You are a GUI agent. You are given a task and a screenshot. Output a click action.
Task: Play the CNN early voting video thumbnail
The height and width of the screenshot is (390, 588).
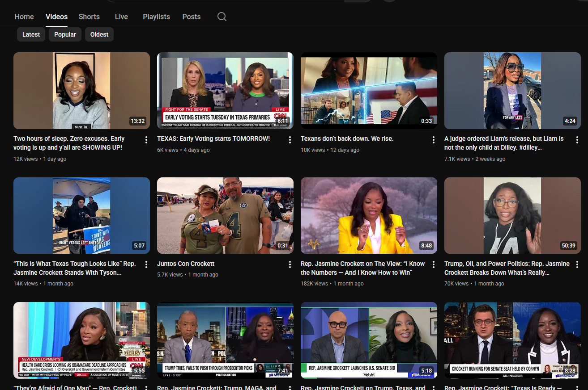[225, 91]
